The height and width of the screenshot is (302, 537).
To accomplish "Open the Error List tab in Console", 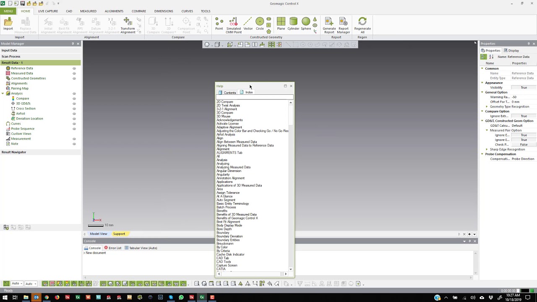I will 113,248.
